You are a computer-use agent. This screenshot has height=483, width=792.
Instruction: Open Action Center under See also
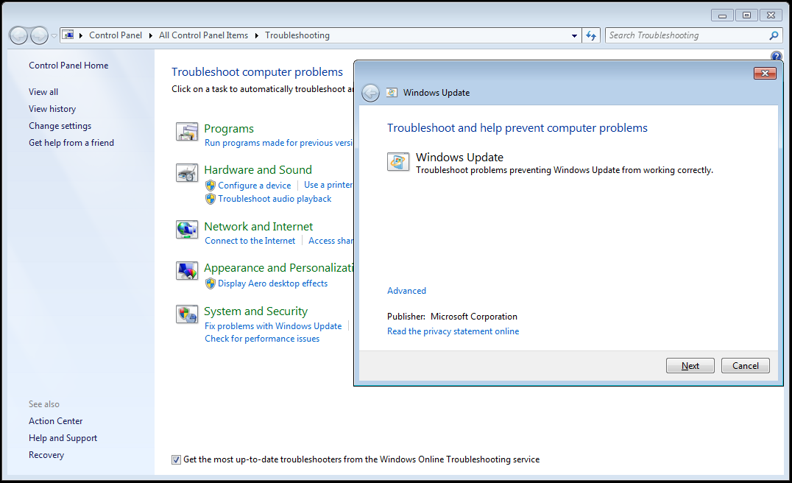[55, 421]
